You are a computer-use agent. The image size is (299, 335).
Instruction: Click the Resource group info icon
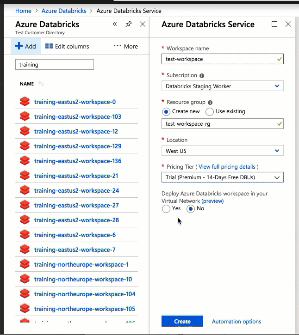click(x=210, y=103)
